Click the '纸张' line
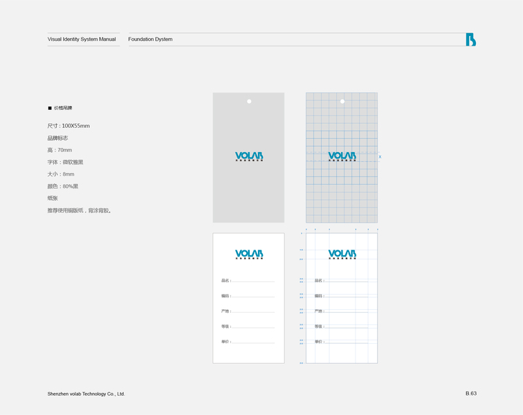The height and width of the screenshot is (415, 523). 53,198
